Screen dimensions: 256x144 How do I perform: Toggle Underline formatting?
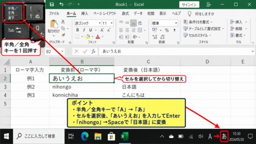click(x=90, y=30)
